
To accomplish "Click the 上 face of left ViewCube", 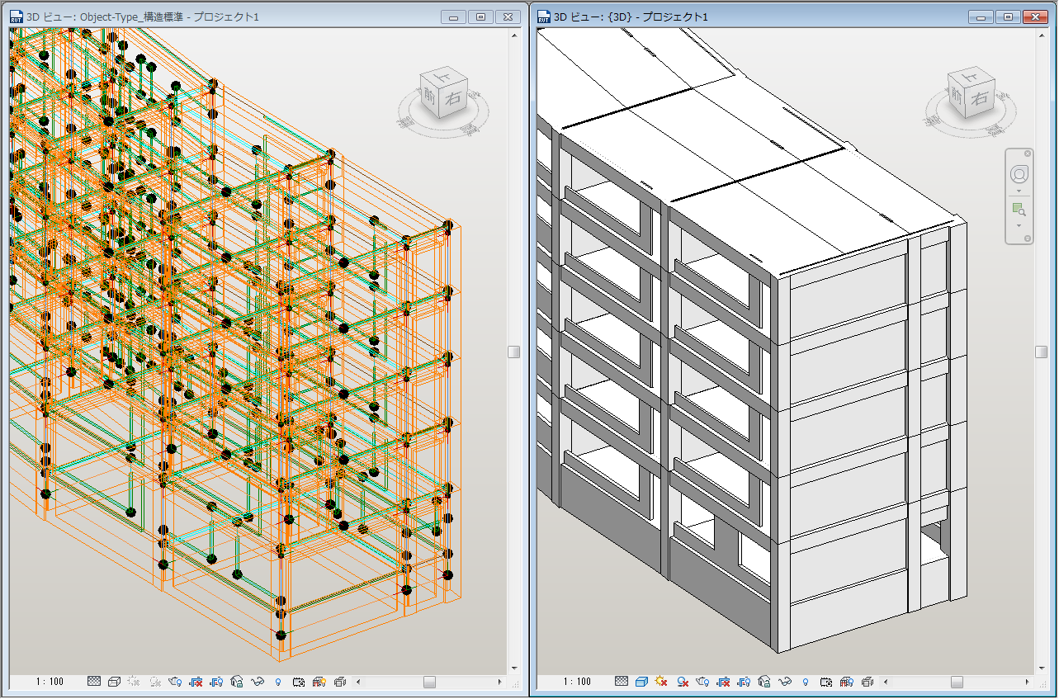I will tap(442, 76).
